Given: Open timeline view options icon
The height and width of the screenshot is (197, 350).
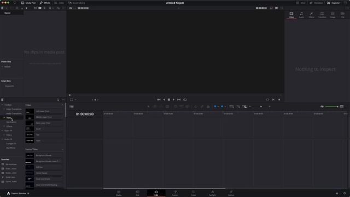Looking at the screenshot, I should [72, 107].
